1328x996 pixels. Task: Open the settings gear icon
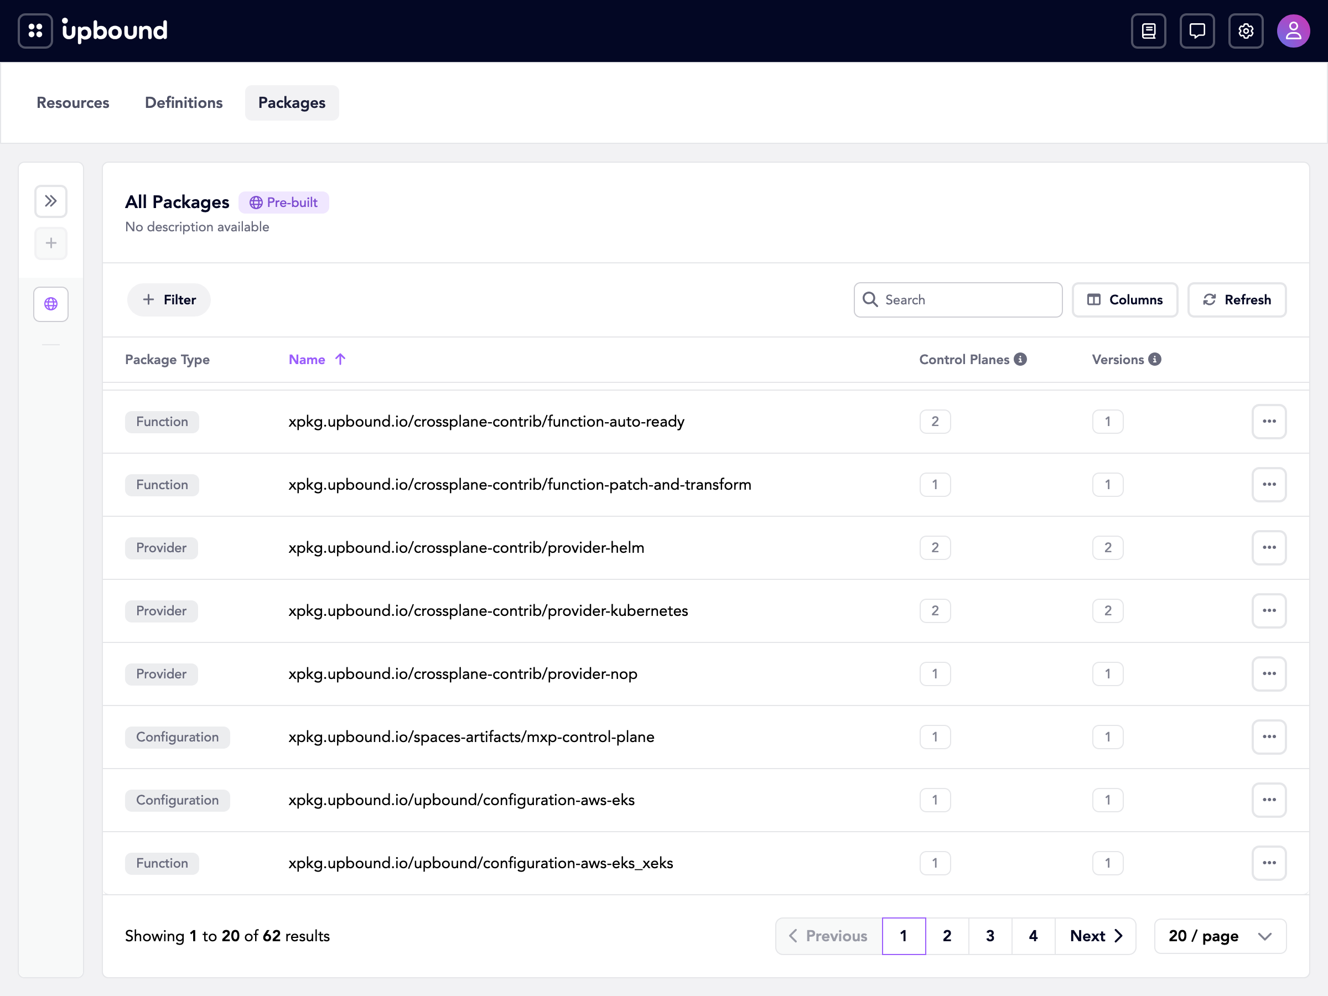[1246, 30]
